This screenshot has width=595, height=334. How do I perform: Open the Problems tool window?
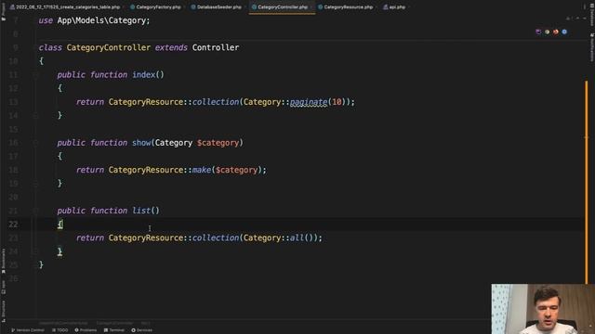(x=86, y=330)
